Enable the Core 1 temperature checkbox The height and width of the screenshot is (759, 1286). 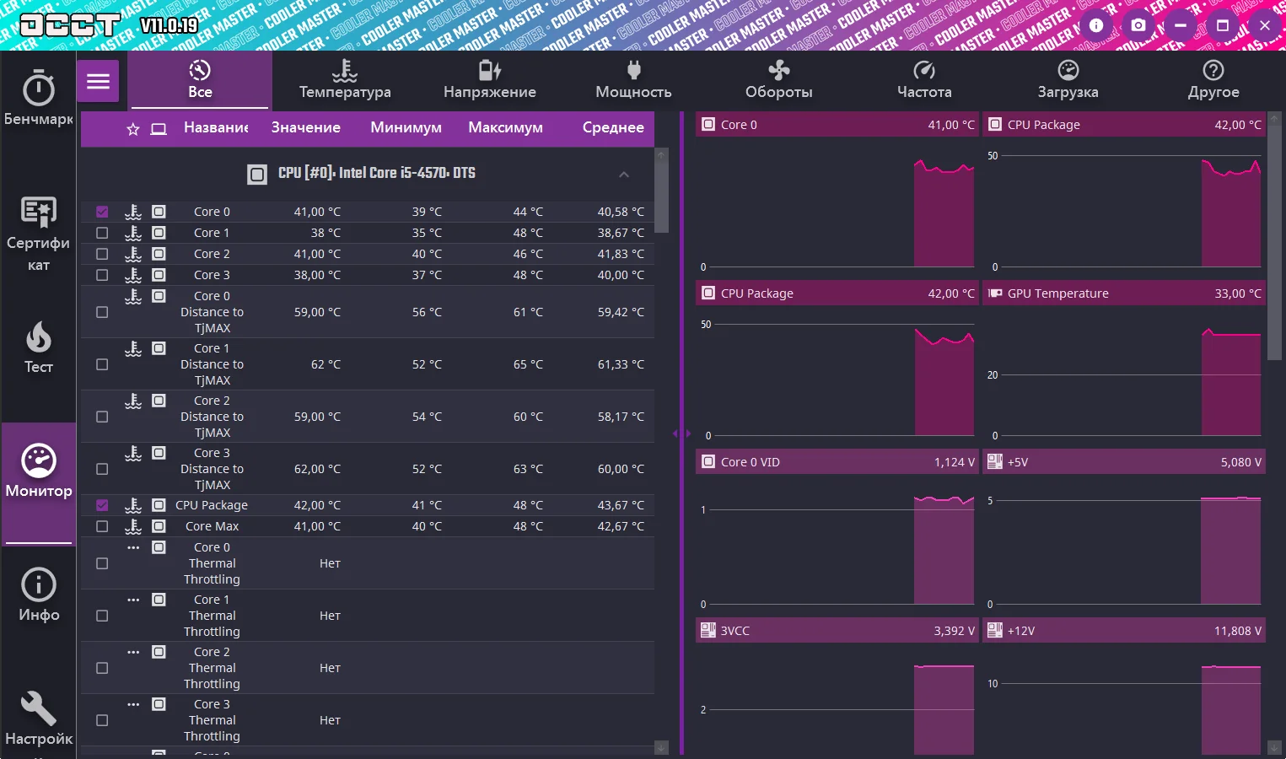(102, 233)
